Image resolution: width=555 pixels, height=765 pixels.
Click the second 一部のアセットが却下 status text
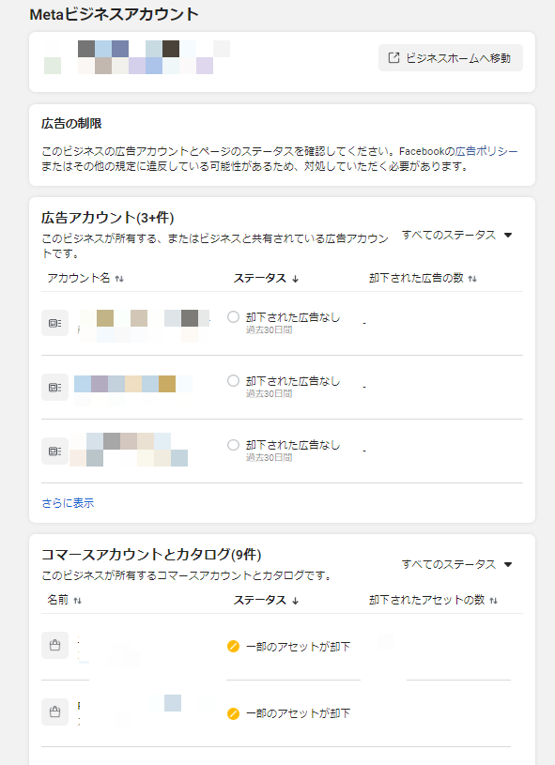point(298,713)
